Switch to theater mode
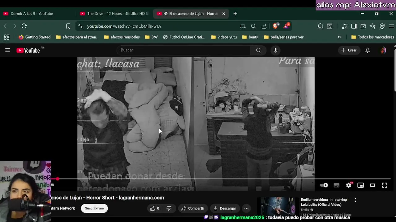This screenshot has height=222, width=396. click(372, 185)
